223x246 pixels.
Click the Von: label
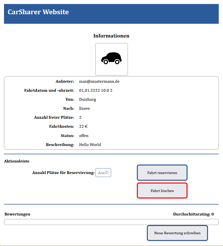pos(70,99)
